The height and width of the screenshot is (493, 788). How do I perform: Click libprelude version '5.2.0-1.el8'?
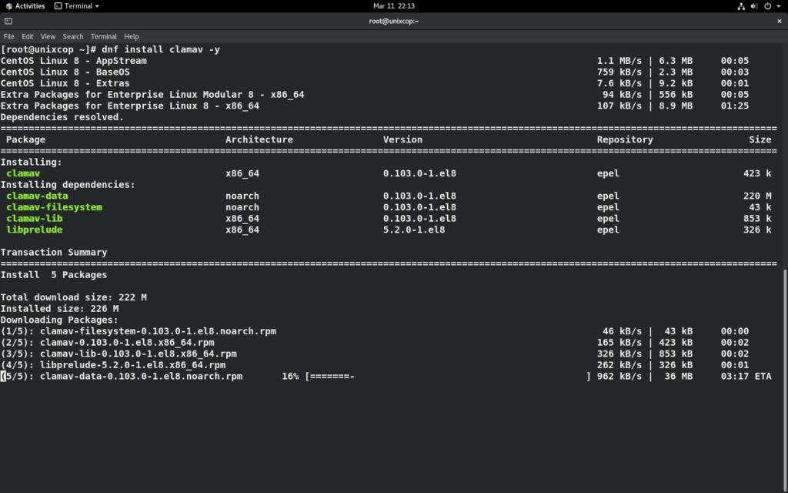[x=413, y=230]
